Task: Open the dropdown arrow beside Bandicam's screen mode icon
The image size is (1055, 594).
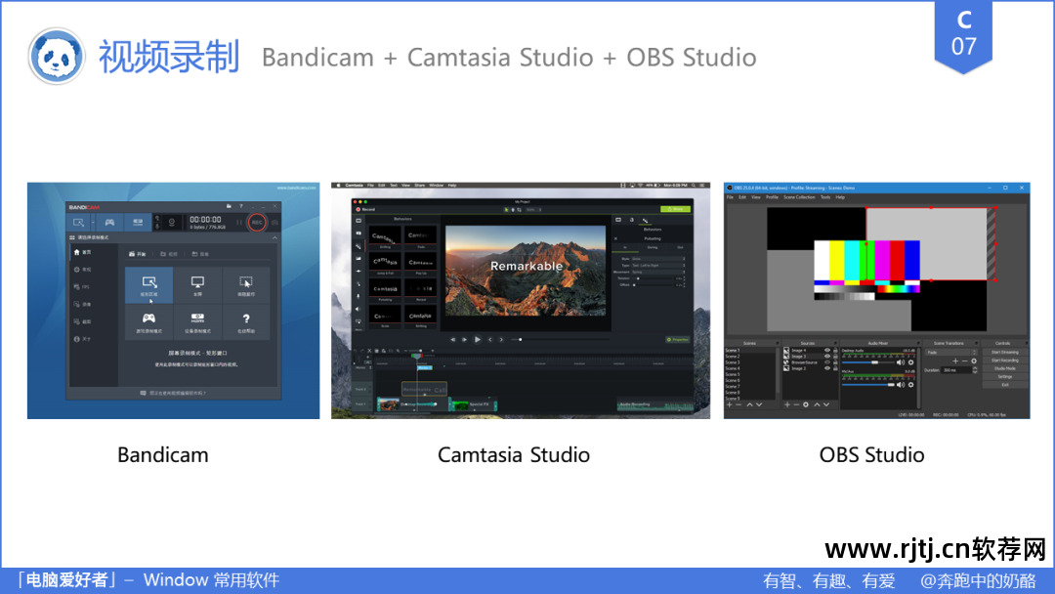Action: pyautogui.click(x=92, y=222)
